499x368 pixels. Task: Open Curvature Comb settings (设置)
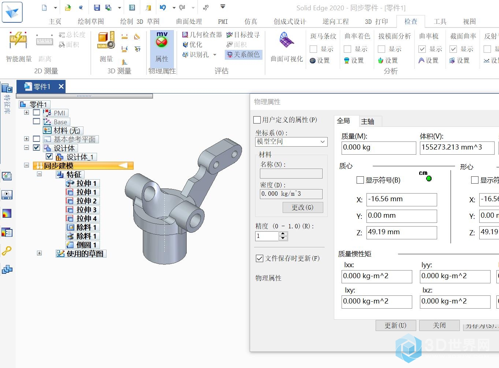[x=428, y=60]
